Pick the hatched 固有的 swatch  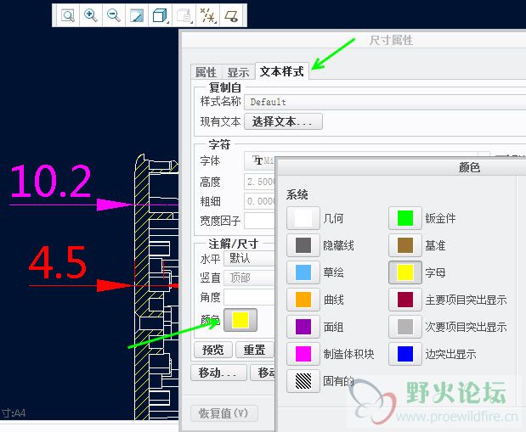[303, 381]
